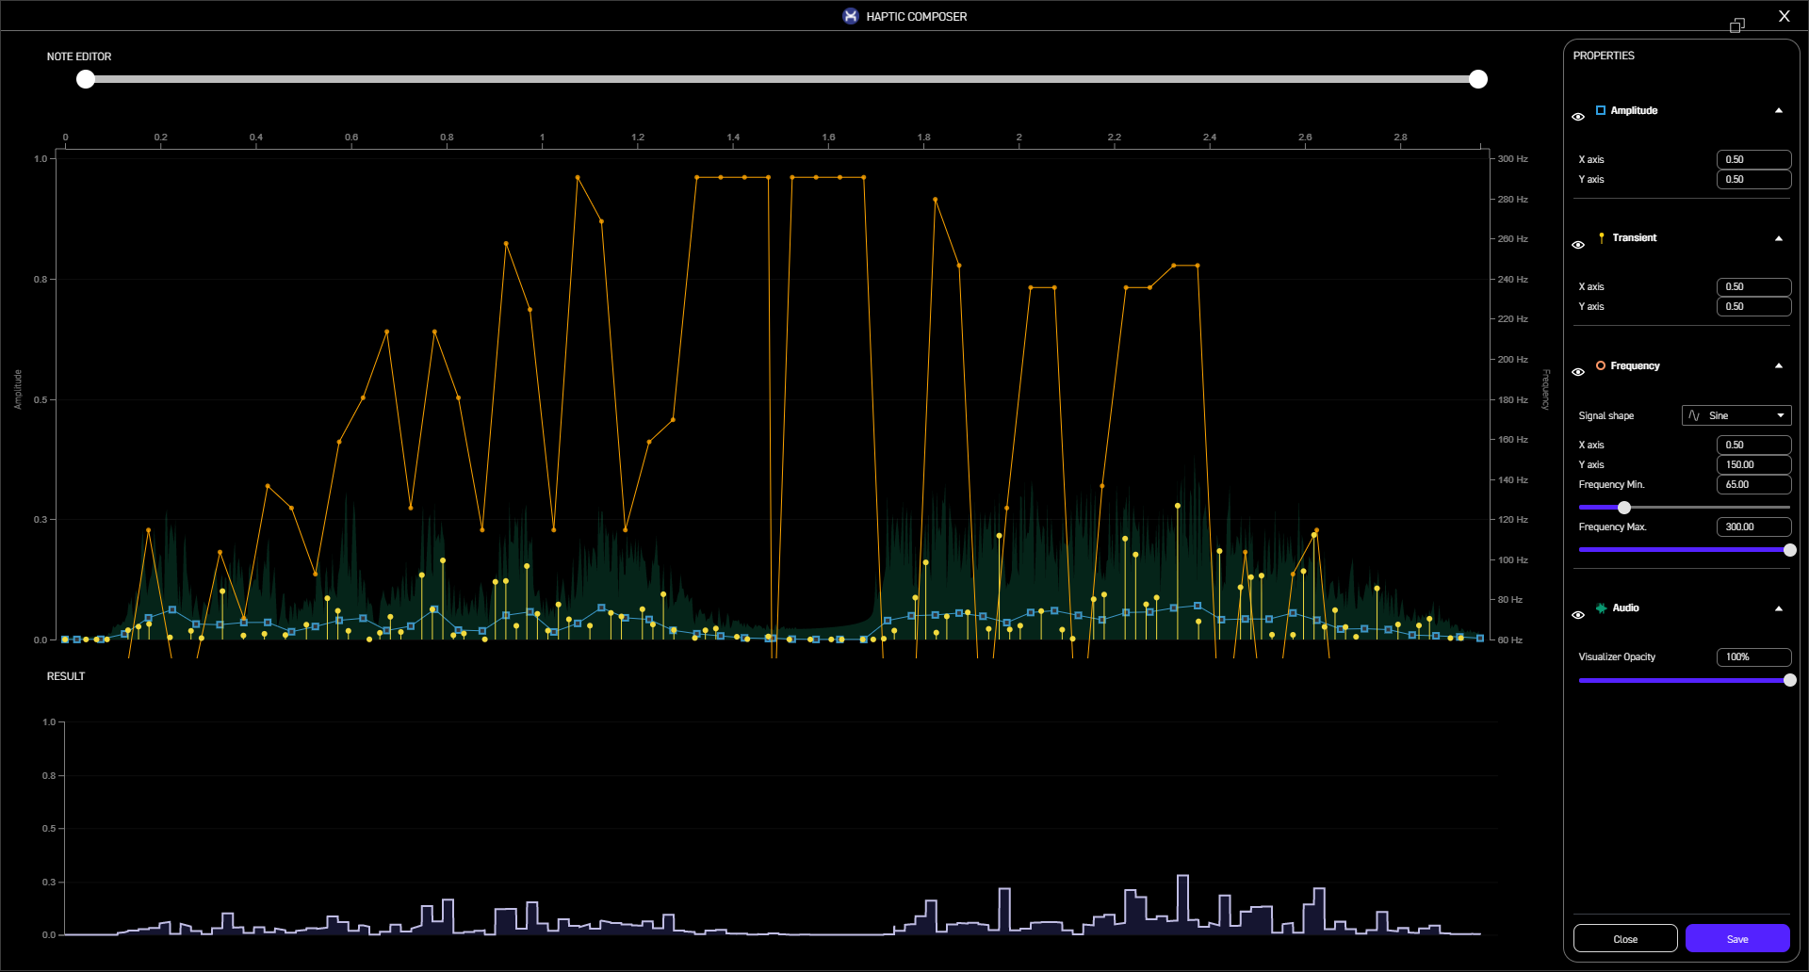
Task: Collapse the Frequency section arrow
Action: [x=1779, y=365]
